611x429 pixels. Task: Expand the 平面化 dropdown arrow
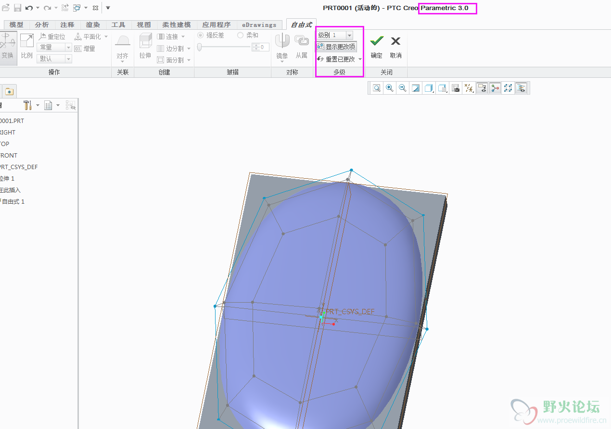[x=106, y=37]
